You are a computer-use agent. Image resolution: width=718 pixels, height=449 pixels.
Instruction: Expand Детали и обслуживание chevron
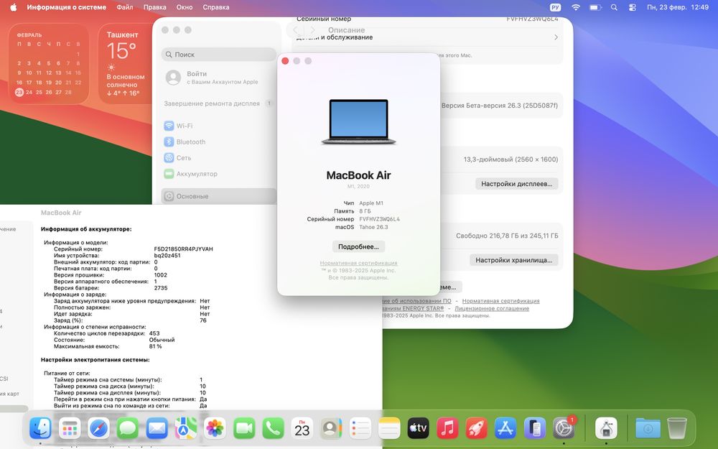tap(556, 37)
